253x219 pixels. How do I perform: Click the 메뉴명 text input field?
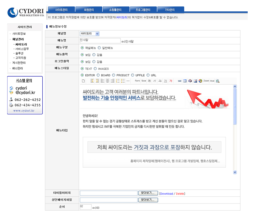tap(100, 40)
